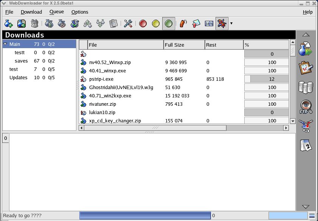Viewport: 318px width, 221px height.
Task: Click the progress bar of pstrip-i.exe
Action: tap(266, 79)
